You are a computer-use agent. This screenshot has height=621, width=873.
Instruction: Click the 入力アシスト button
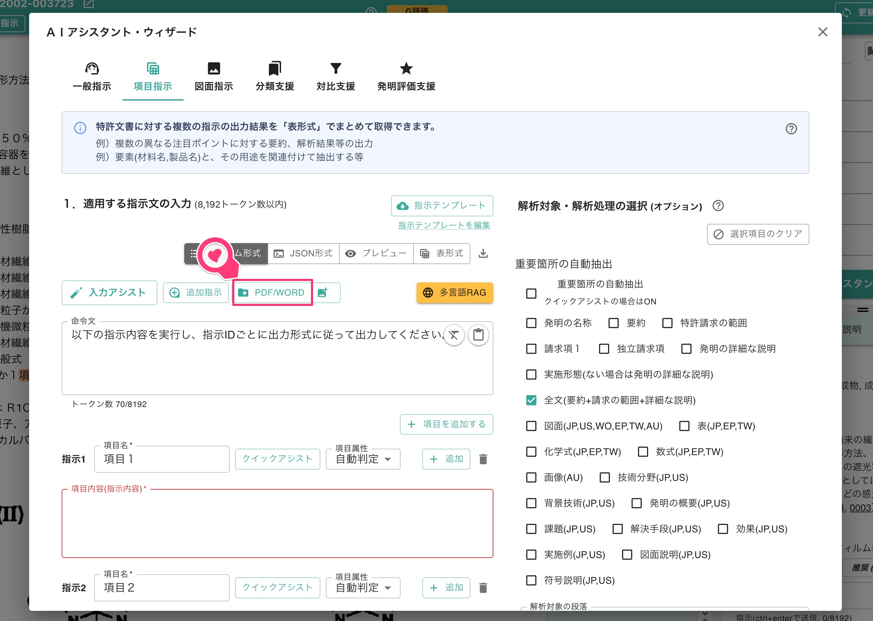tap(109, 293)
